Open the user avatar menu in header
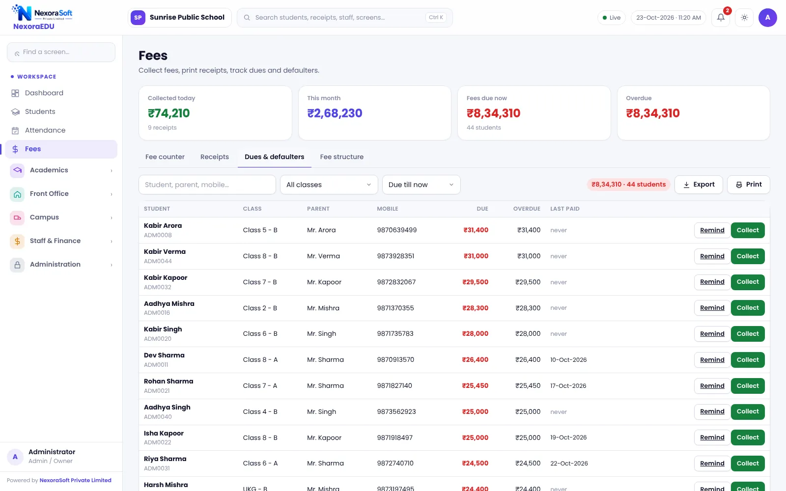Viewport: 786px width, 491px height. tap(767, 18)
